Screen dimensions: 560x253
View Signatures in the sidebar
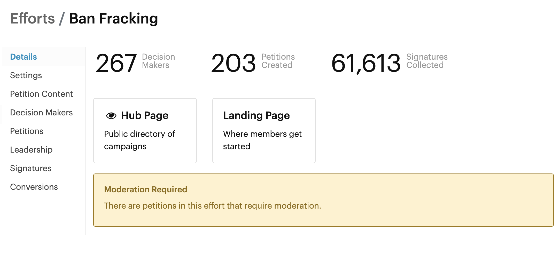coord(44,168)
